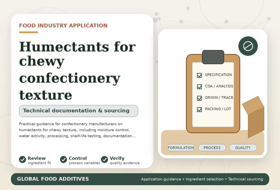Click the check icon beside Control
Viewport: 280px width, 190px height.
pos(63,159)
